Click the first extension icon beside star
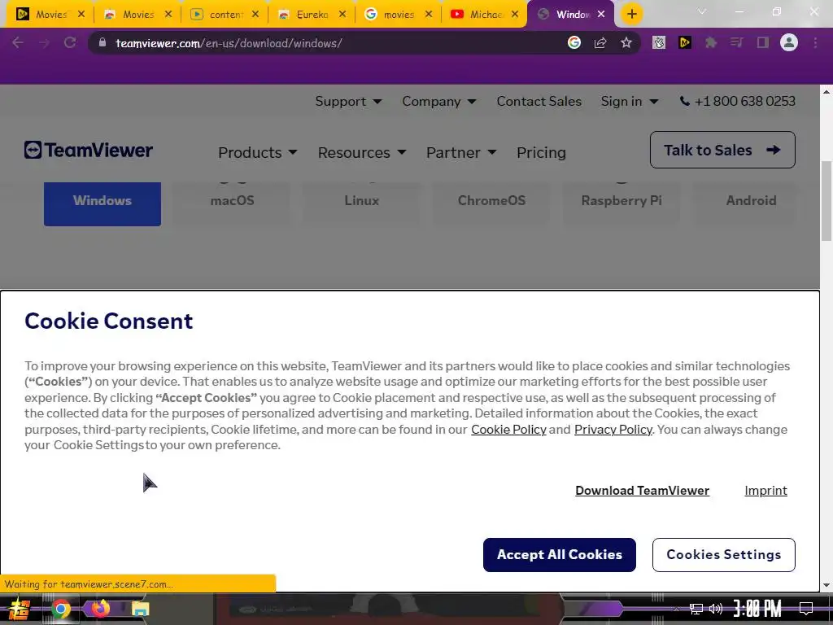Viewport: 833px width, 625px height. point(659,42)
